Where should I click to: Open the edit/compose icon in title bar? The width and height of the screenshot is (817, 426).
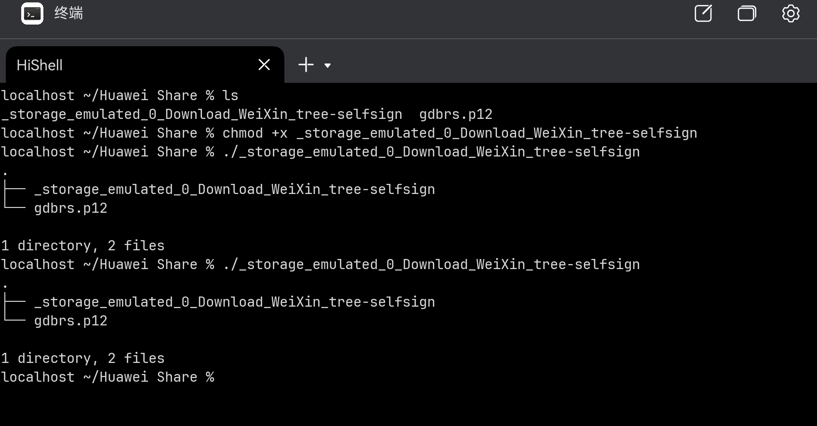pyautogui.click(x=703, y=13)
